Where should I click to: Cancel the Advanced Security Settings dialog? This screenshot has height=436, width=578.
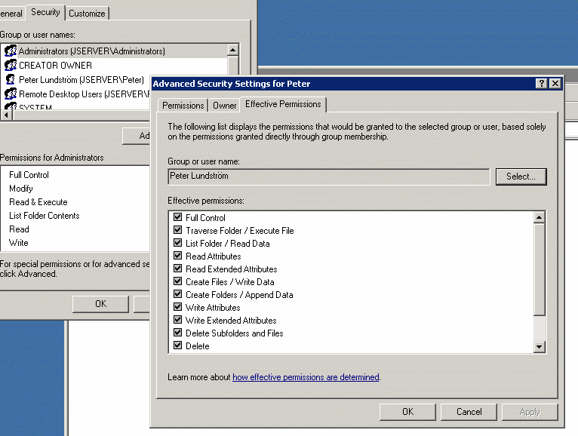tap(469, 412)
